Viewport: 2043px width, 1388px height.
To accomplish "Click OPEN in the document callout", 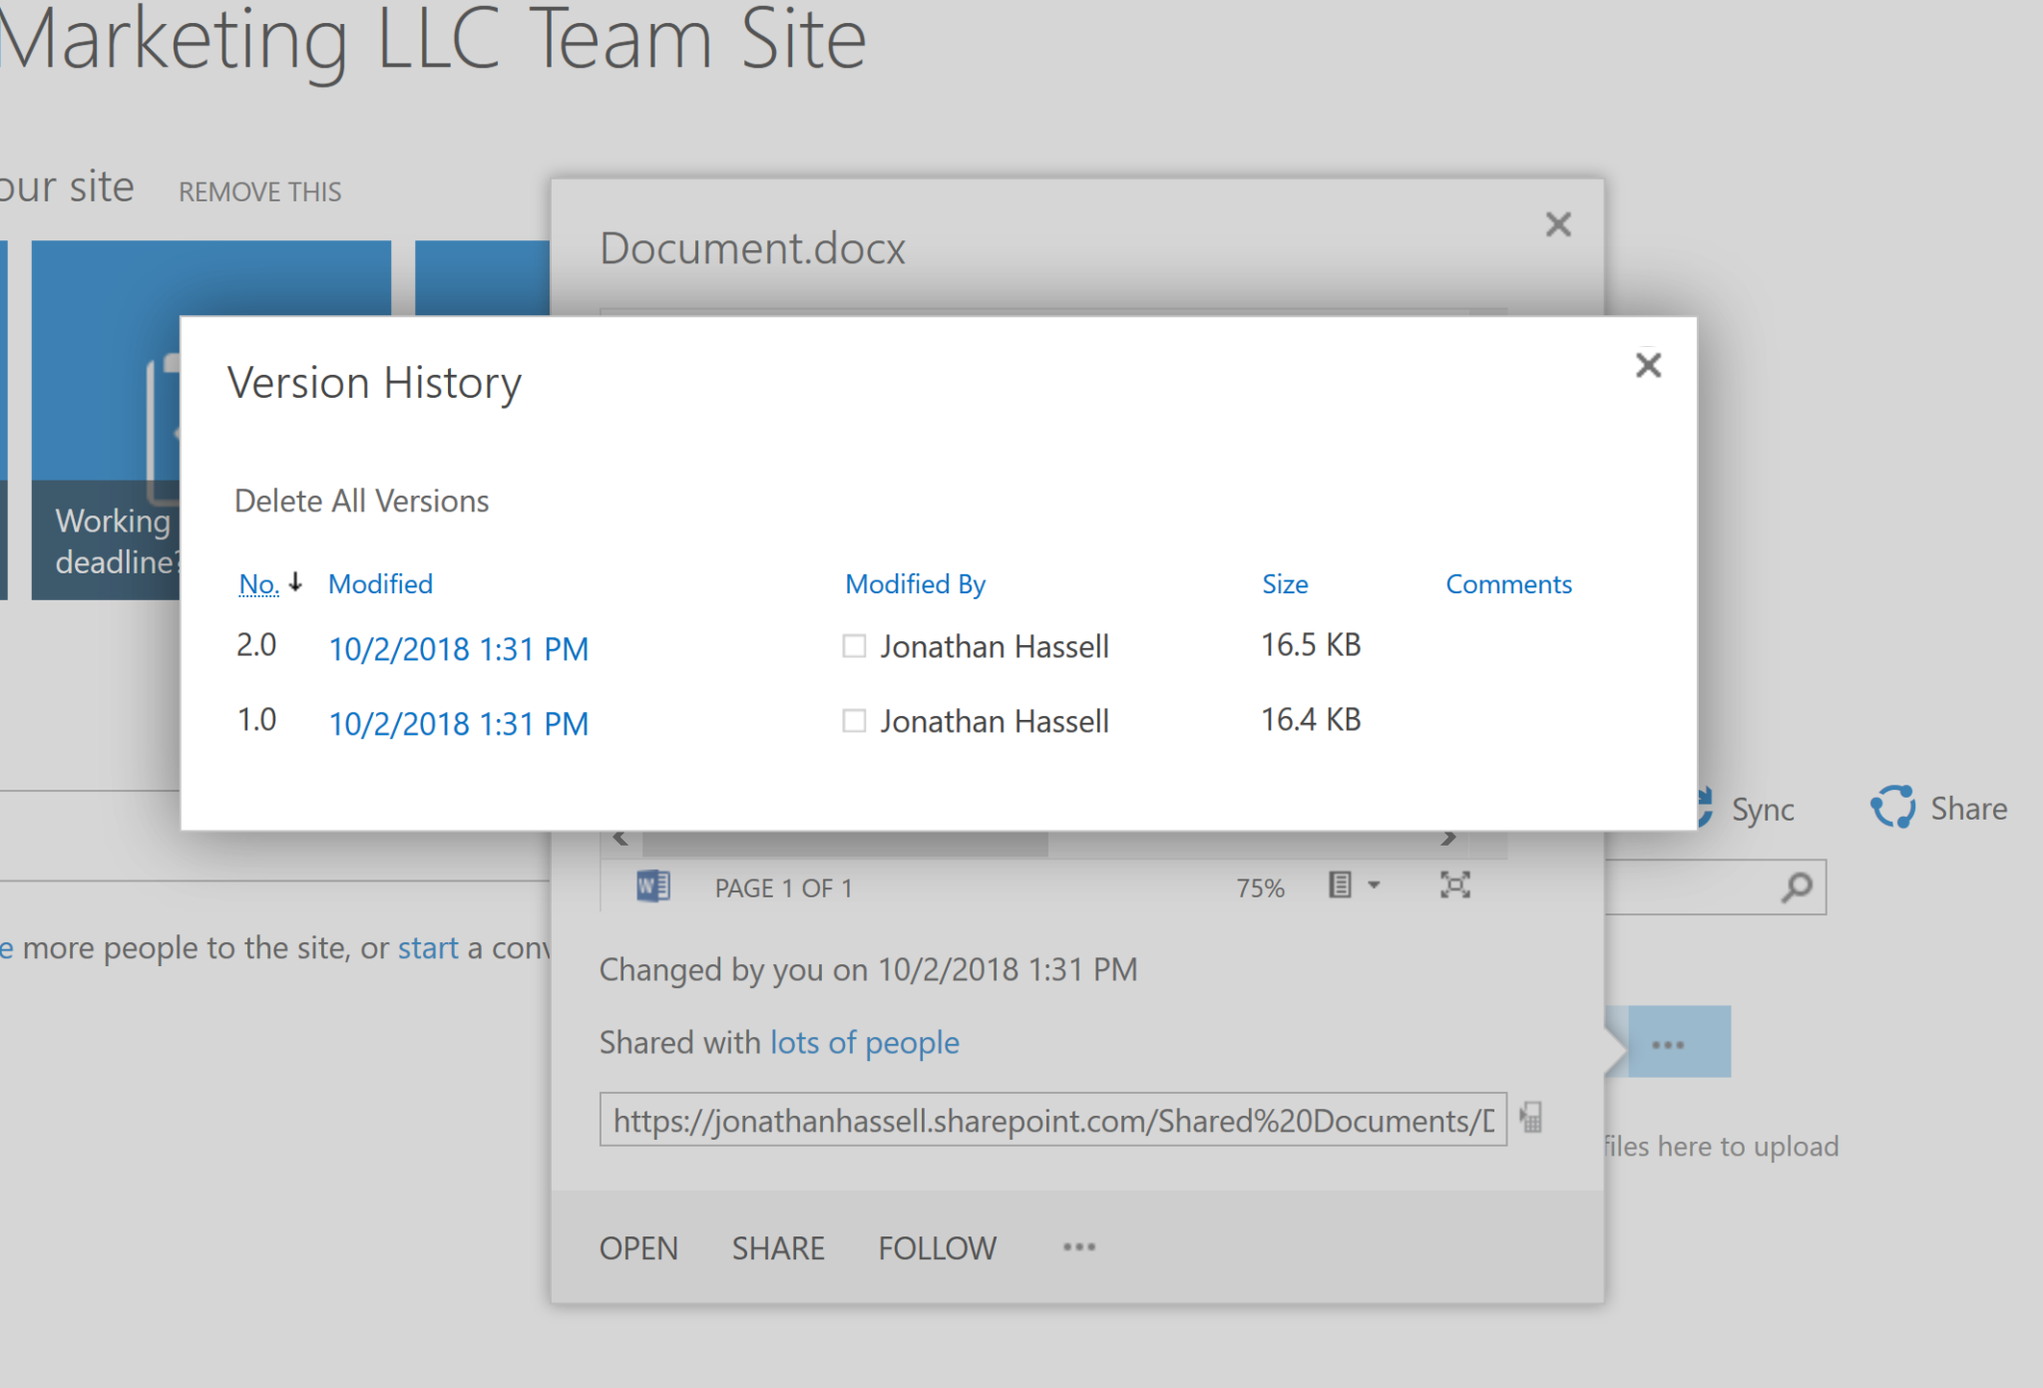I will pyautogui.click(x=638, y=1247).
